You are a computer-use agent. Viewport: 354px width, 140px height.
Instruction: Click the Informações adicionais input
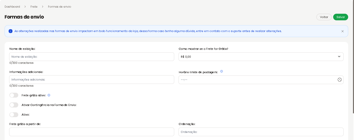pyautogui.click(x=92, y=80)
